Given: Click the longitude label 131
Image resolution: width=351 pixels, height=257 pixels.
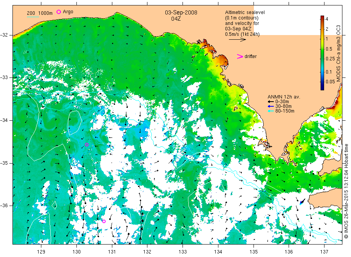Looking at the screenshot, I should point(112,252).
